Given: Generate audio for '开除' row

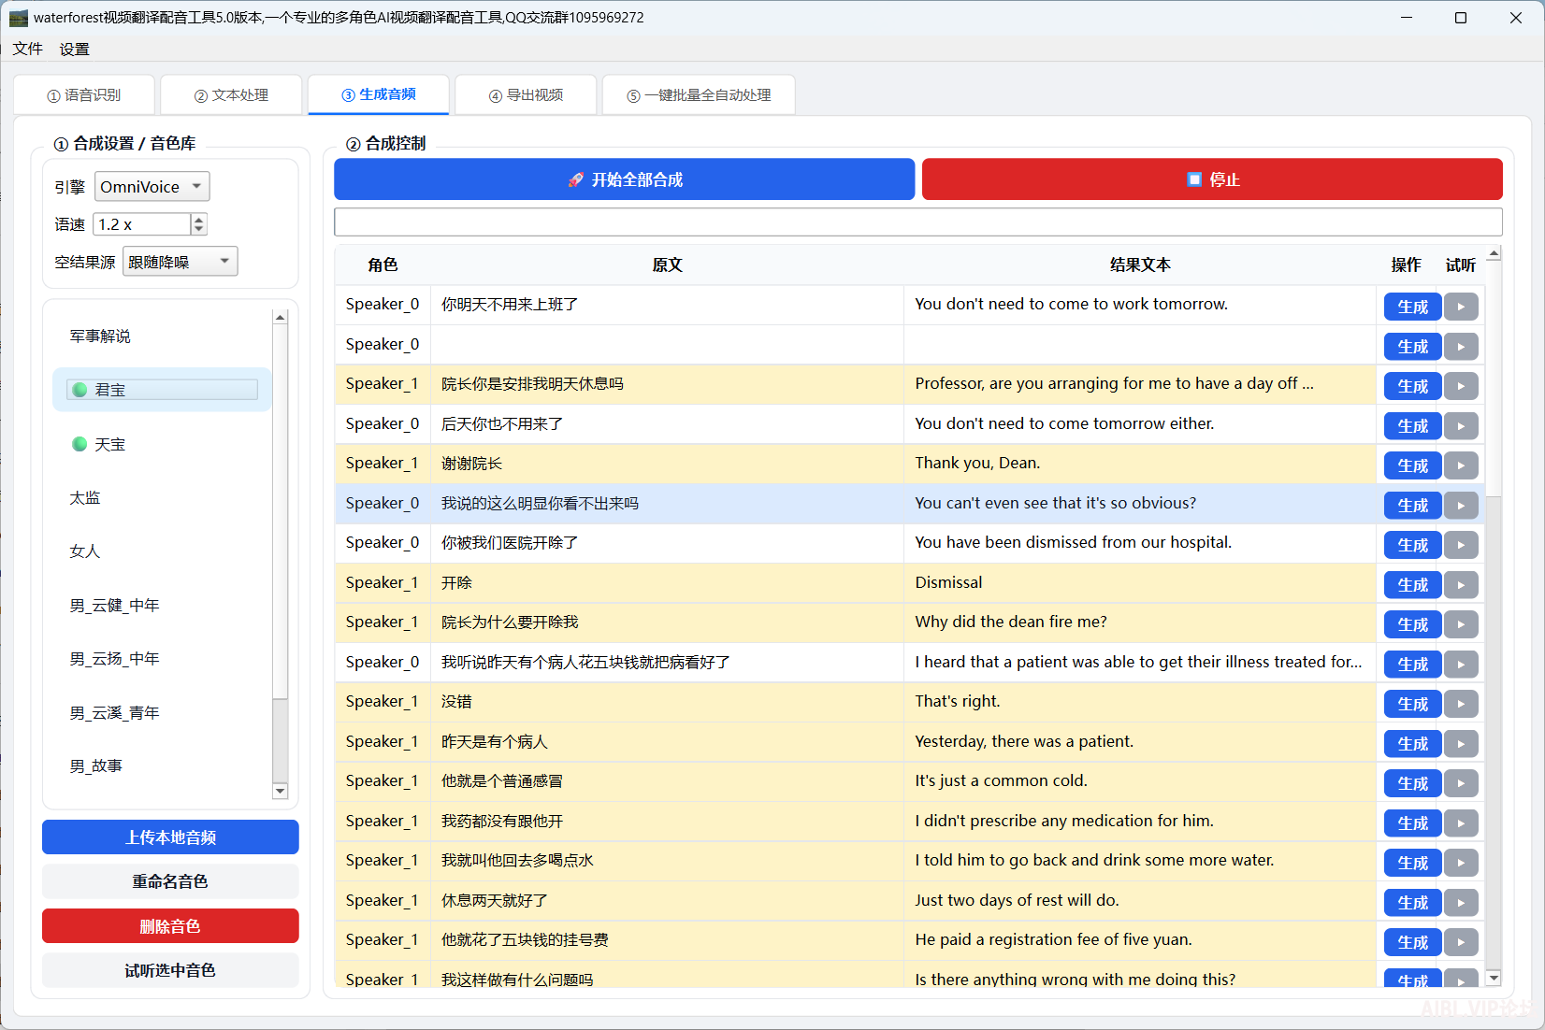Looking at the screenshot, I should click(x=1412, y=585).
